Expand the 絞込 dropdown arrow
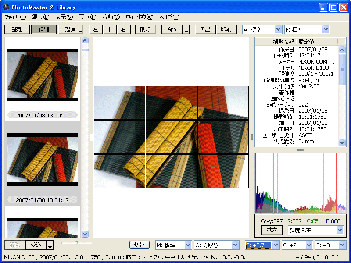Screen dimensions: 351x263 point(50,245)
